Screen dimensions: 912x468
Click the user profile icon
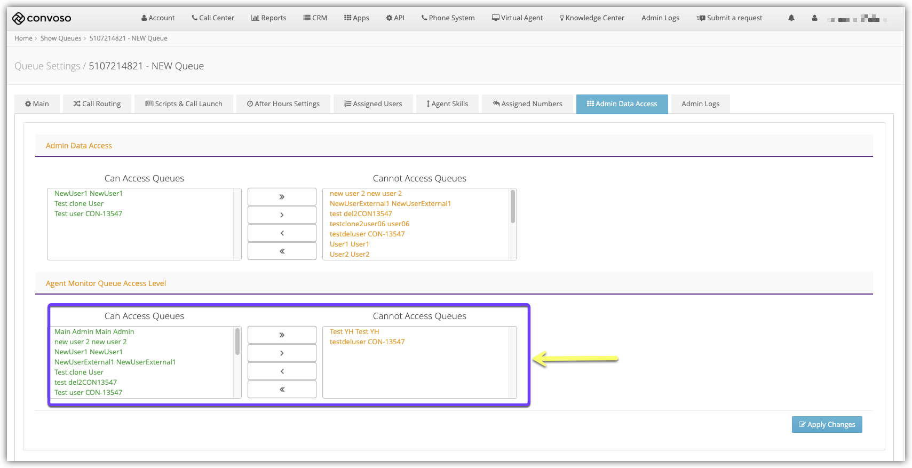814,18
